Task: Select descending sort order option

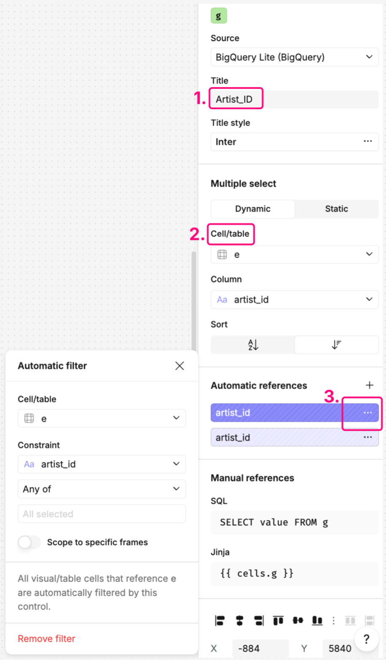Action: pos(336,345)
